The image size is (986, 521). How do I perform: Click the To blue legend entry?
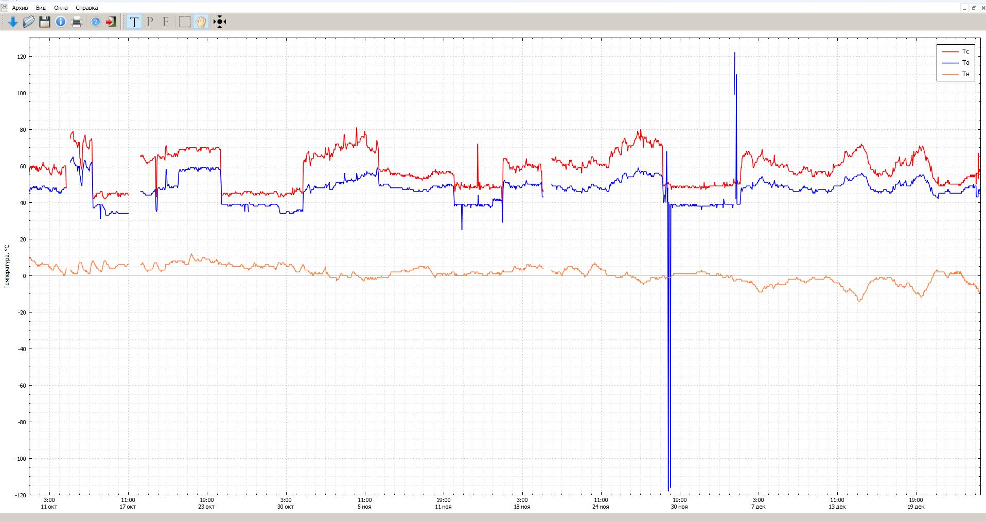[x=956, y=63]
